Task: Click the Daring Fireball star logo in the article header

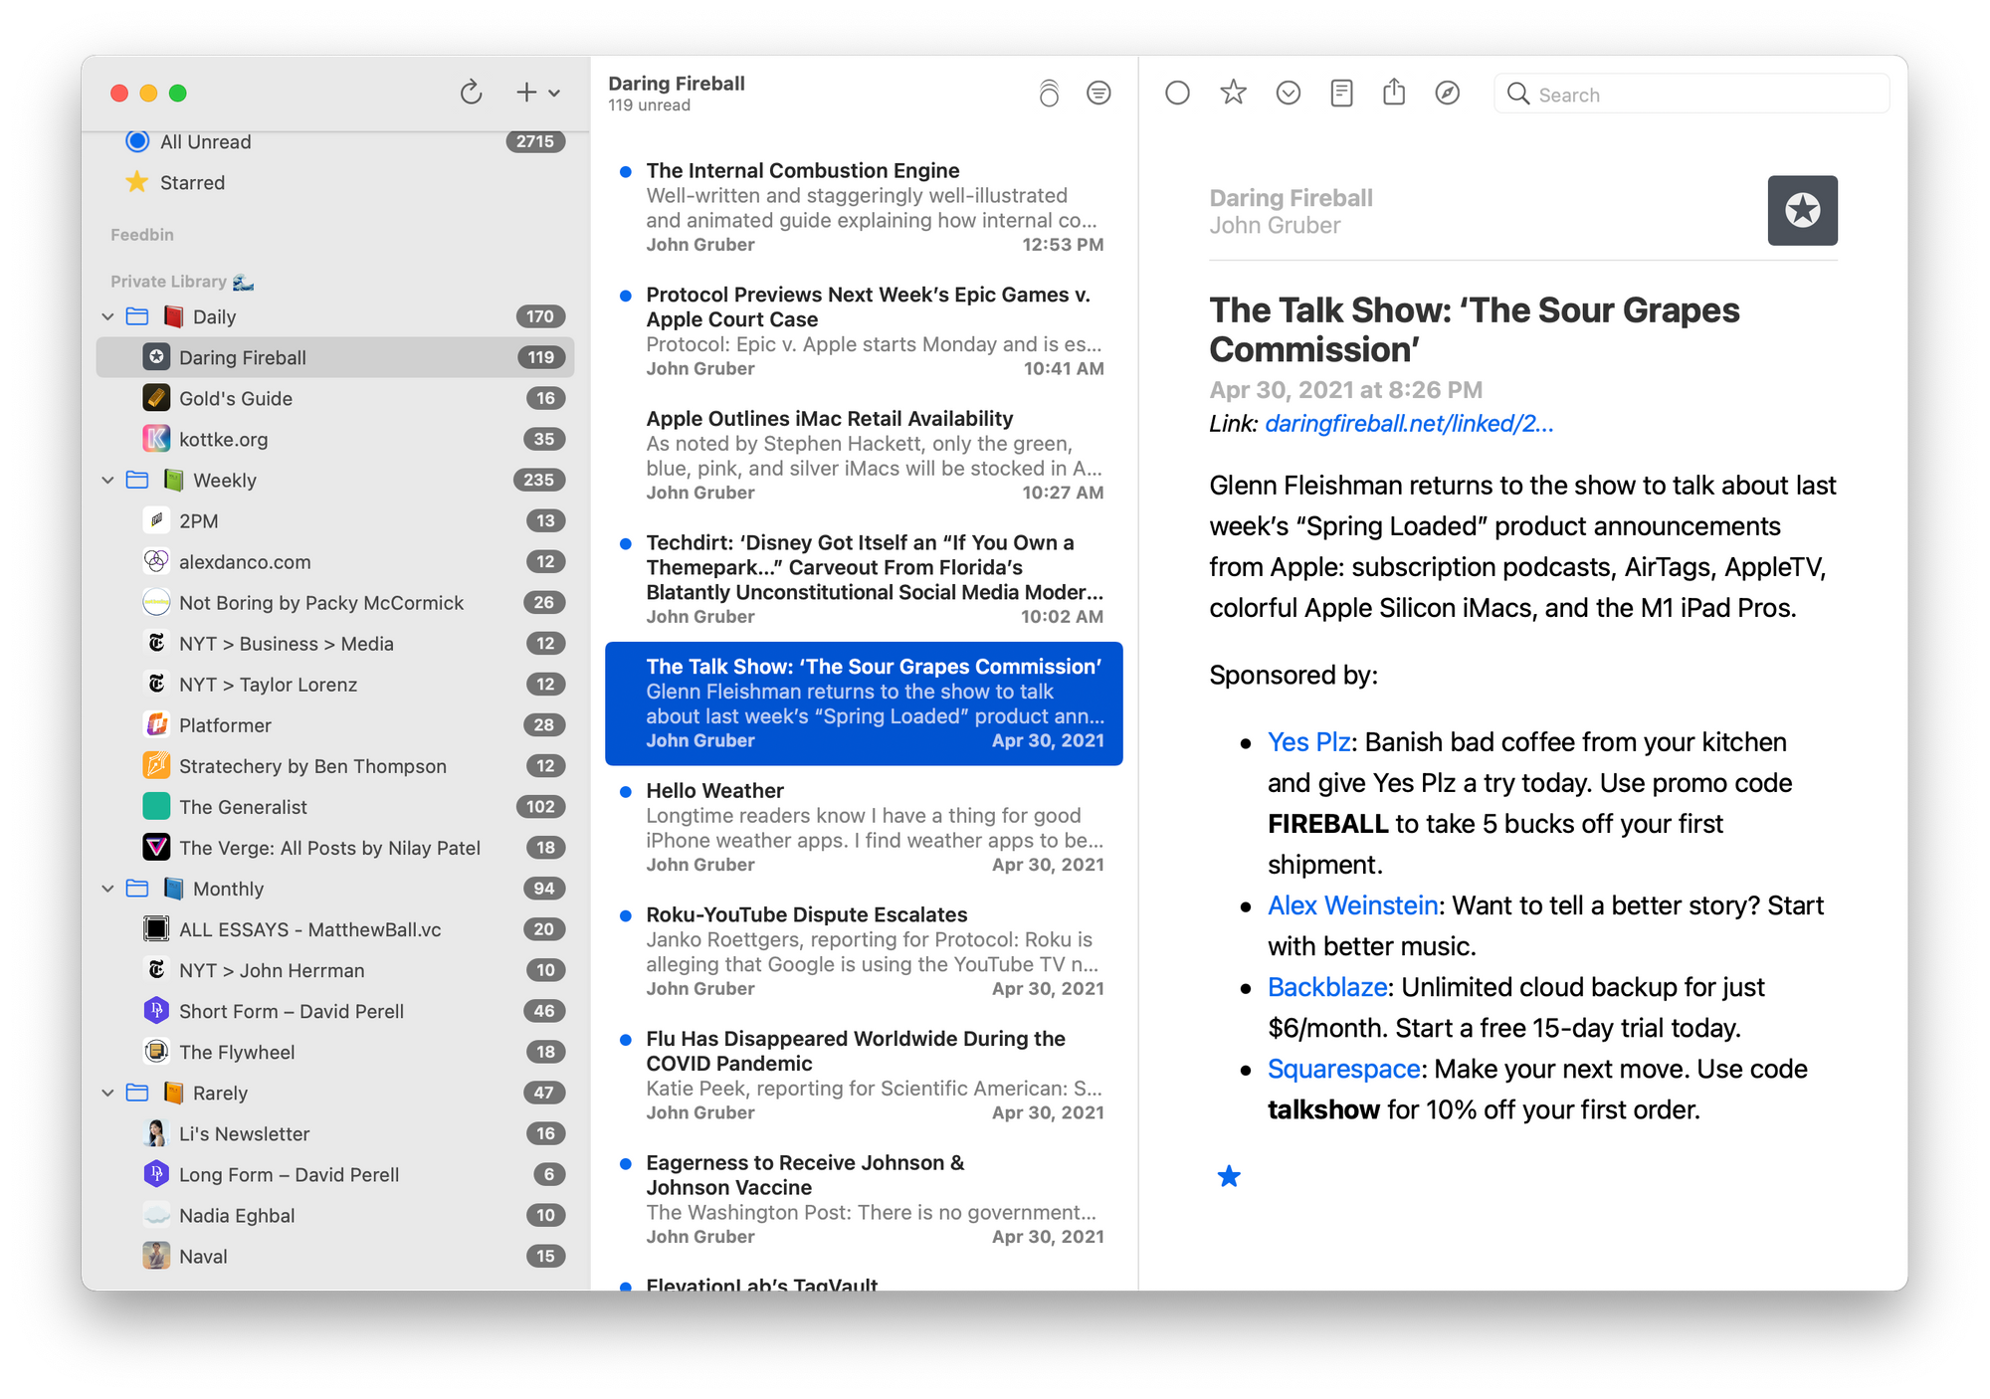Action: [1801, 210]
